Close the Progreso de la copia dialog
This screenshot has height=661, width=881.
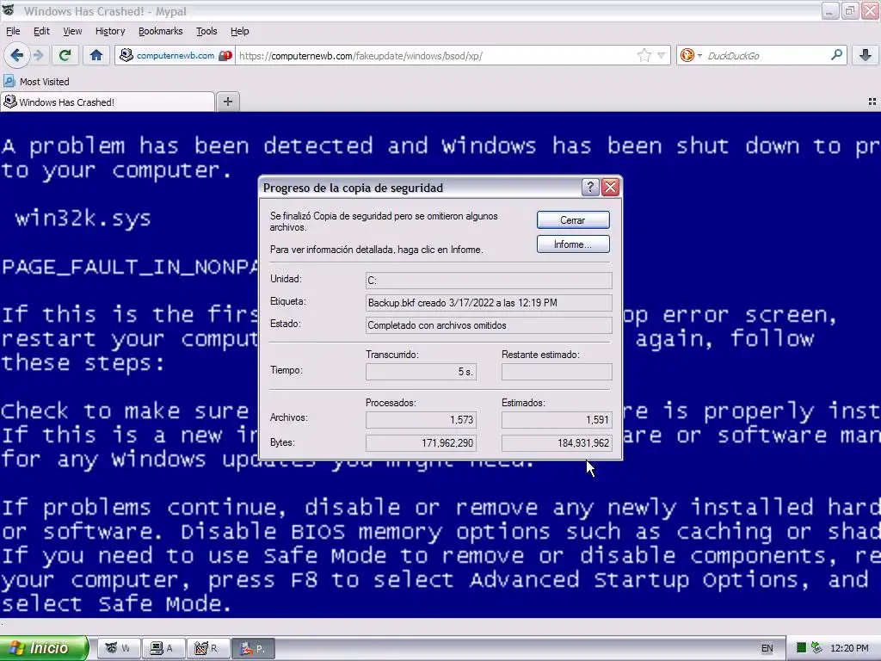click(610, 187)
